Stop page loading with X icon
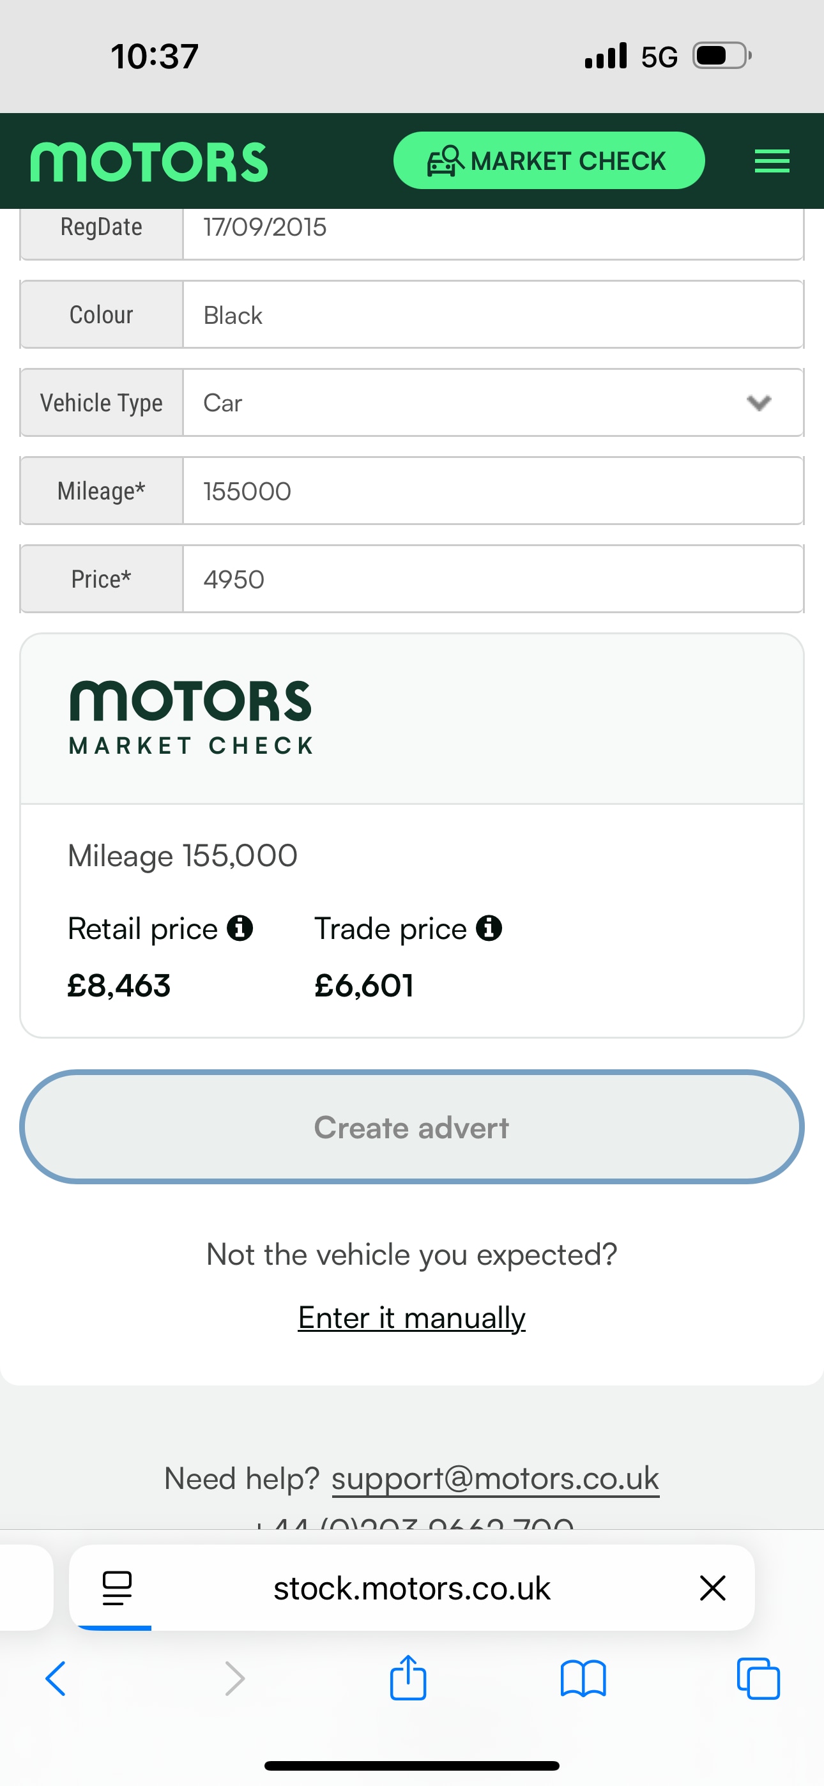Viewport: 824px width, 1786px height. [x=712, y=1588]
